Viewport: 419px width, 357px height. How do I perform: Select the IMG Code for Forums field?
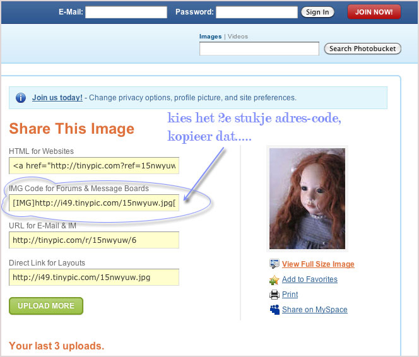pyautogui.click(x=94, y=203)
